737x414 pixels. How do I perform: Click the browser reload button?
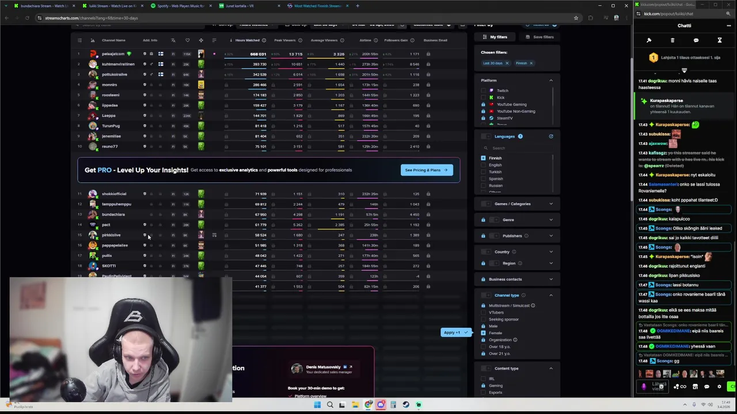(x=26, y=18)
